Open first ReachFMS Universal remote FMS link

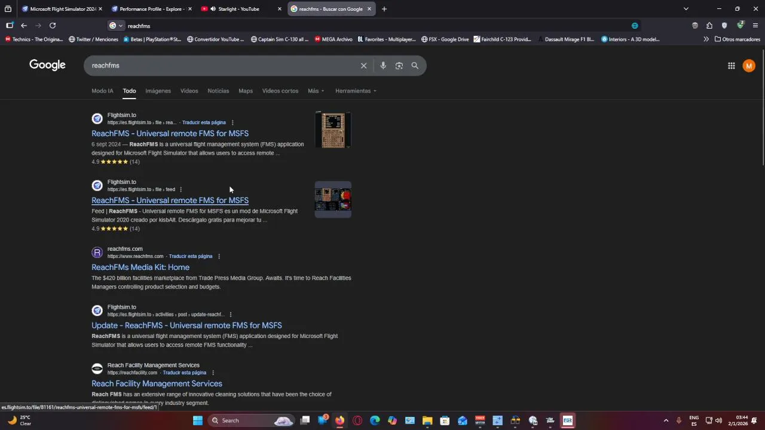[170, 133]
